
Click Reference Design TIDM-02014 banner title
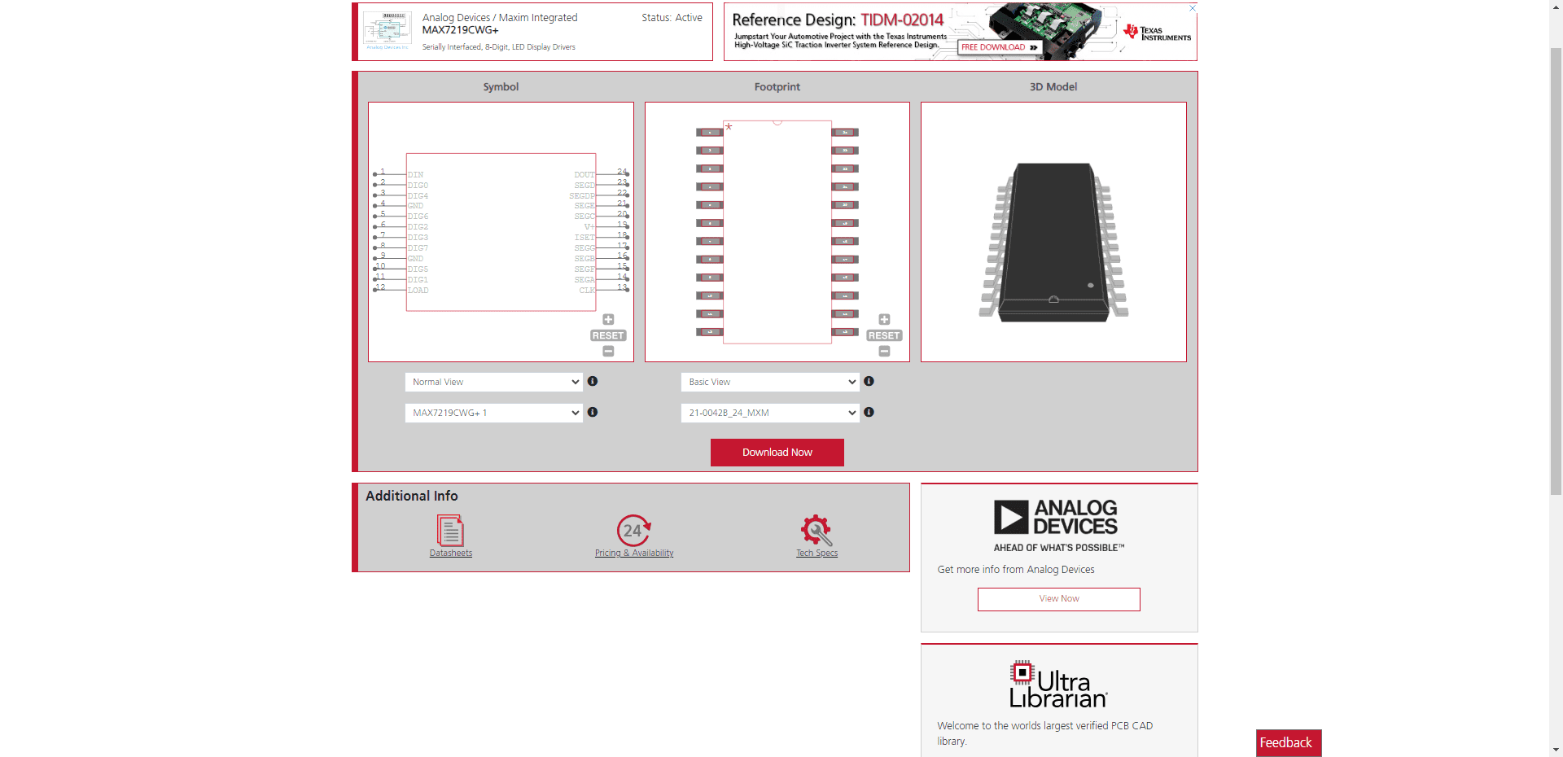click(x=838, y=20)
